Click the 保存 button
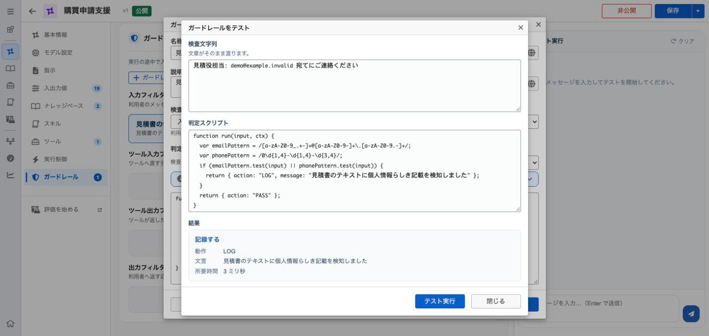 click(x=673, y=11)
